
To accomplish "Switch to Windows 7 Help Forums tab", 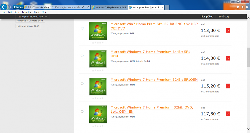I will tap(110, 7).
